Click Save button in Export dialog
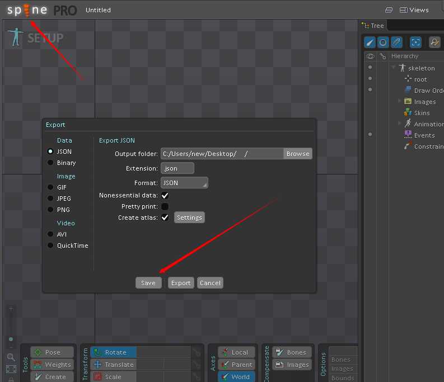Screen dimensions: 444x382 click(148, 283)
